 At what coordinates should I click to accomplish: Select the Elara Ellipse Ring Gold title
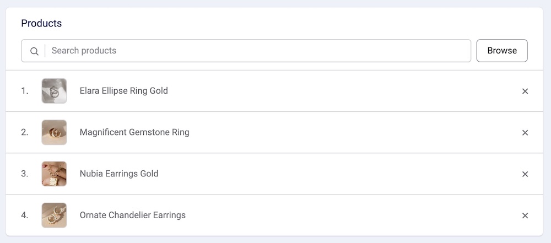tap(123, 91)
